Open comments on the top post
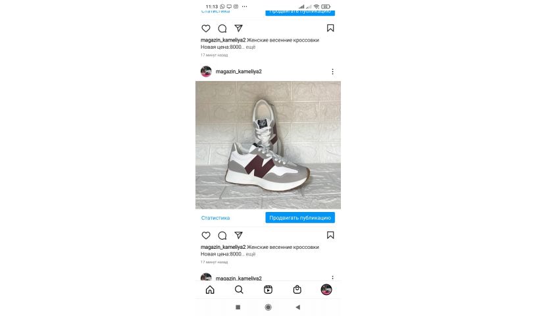Image resolution: width=537 pixels, height=316 pixels. click(x=222, y=28)
